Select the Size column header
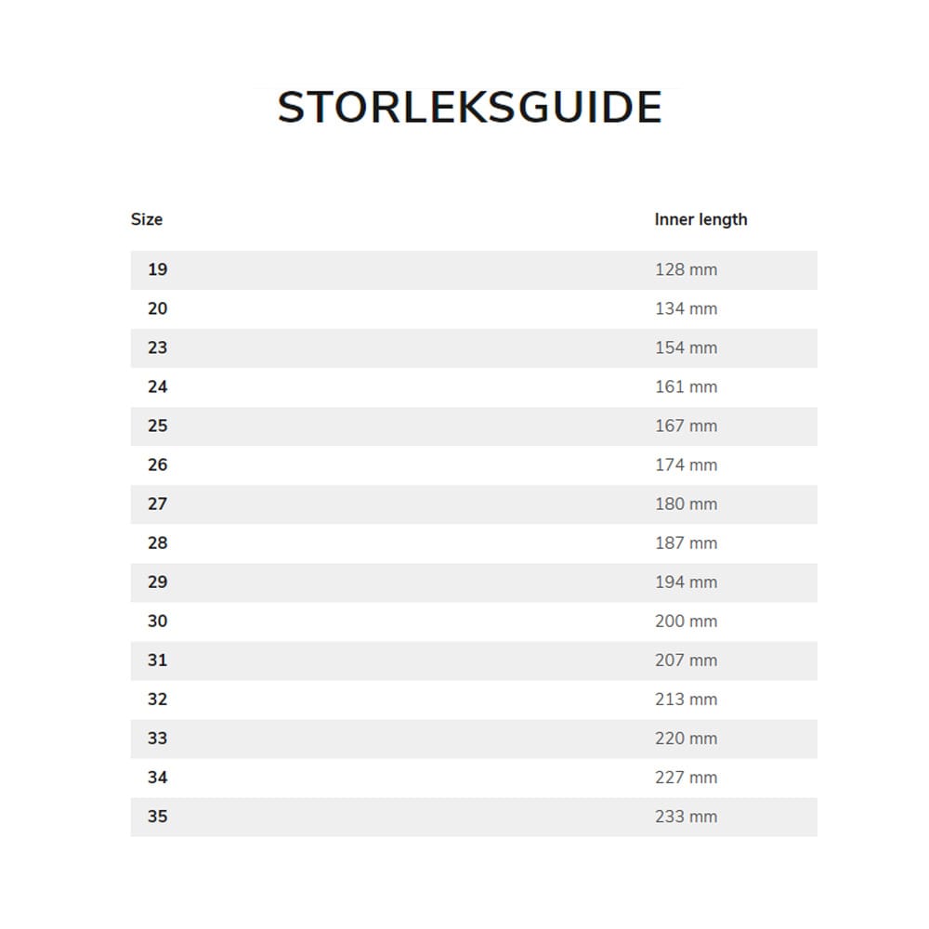The height and width of the screenshot is (929, 929). pos(147,219)
